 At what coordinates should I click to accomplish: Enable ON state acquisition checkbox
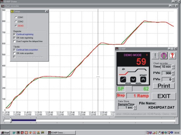click(14, 53)
